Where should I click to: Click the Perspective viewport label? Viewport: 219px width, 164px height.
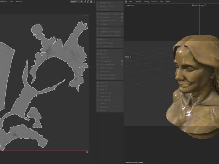pos(129,5)
